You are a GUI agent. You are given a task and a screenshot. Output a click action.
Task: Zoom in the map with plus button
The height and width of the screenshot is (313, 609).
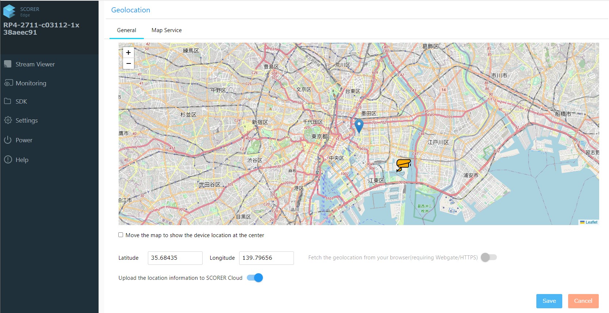(x=129, y=53)
